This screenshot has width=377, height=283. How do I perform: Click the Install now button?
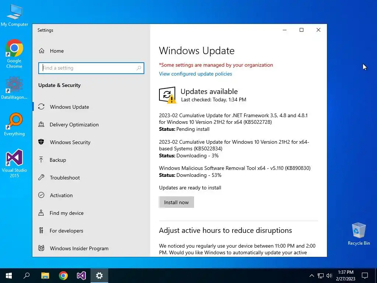tap(176, 202)
